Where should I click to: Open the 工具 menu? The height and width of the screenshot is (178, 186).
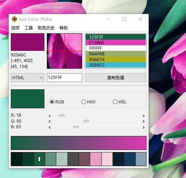tap(29, 28)
